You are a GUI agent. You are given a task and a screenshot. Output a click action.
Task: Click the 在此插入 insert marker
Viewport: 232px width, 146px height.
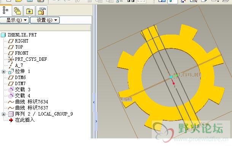[22, 120]
